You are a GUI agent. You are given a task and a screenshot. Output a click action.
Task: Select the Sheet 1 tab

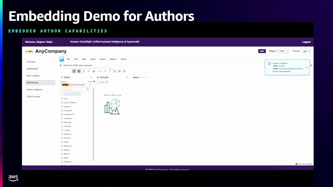pyautogui.click(x=136, y=77)
